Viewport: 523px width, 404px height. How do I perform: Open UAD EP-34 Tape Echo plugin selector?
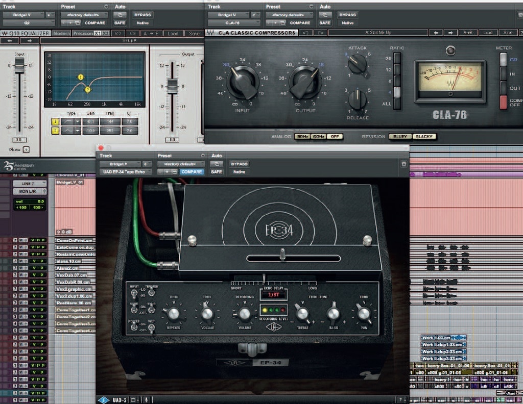(x=126, y=172)
